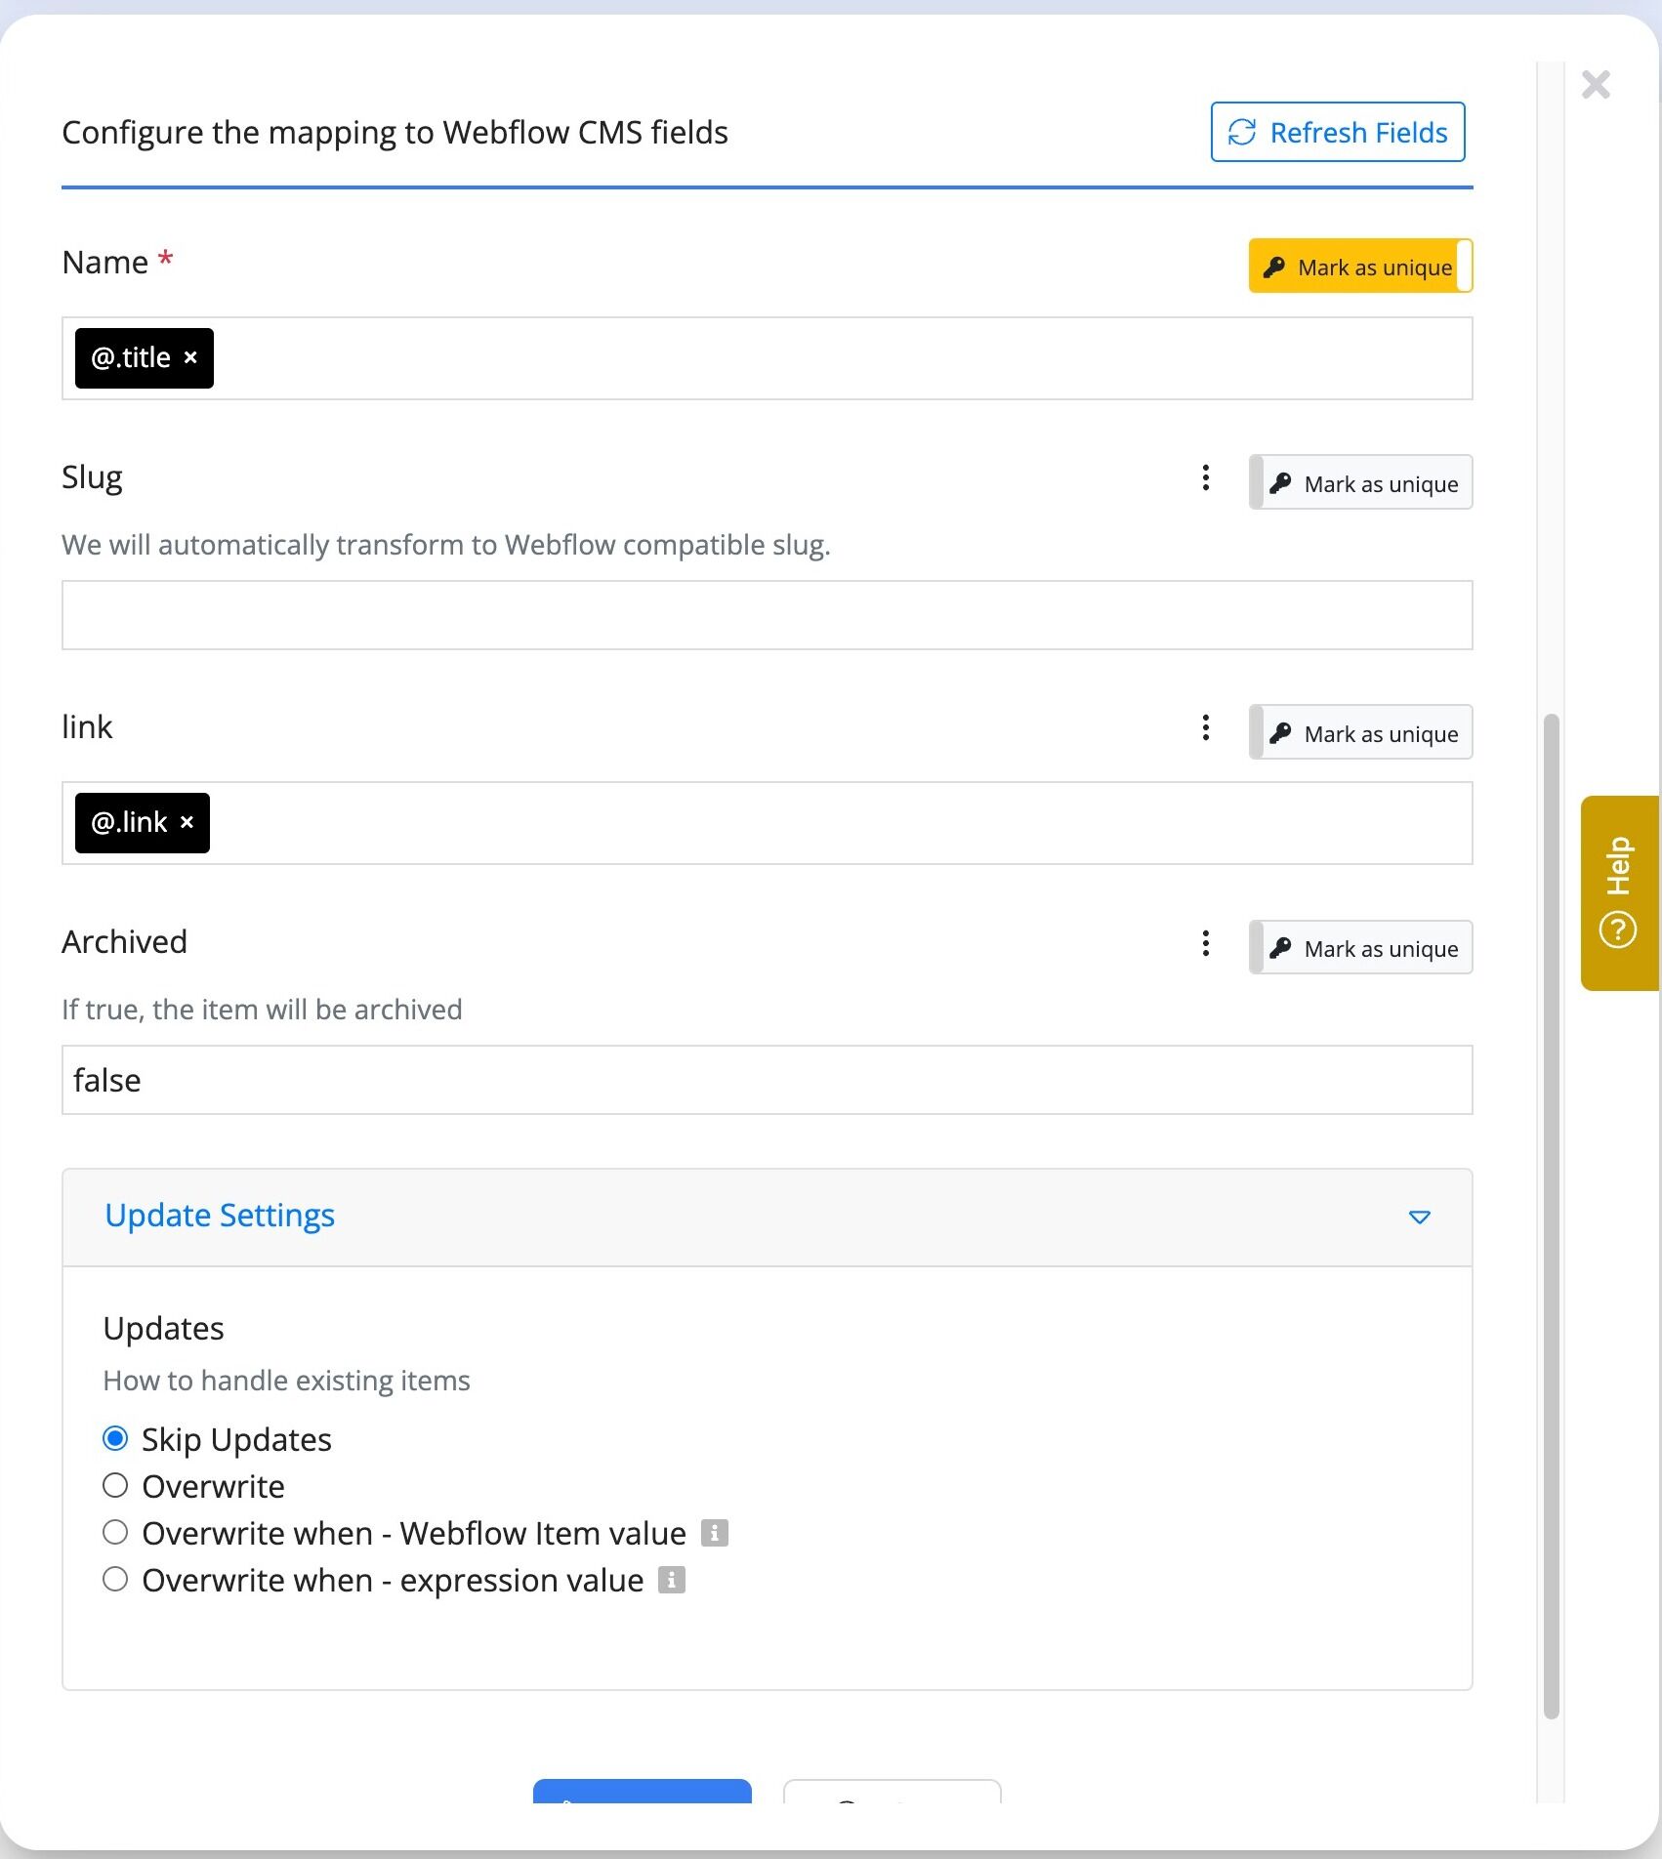Select Overwrite when - Webflow Item value
This screenshot has width=1662, height=1859.
[x=115, y=1532]
